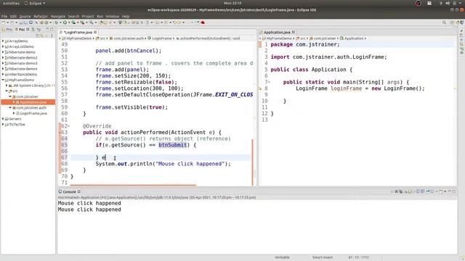
Task: Click Remove Launch icon in Console toolbar
Action: click(397, 191)
